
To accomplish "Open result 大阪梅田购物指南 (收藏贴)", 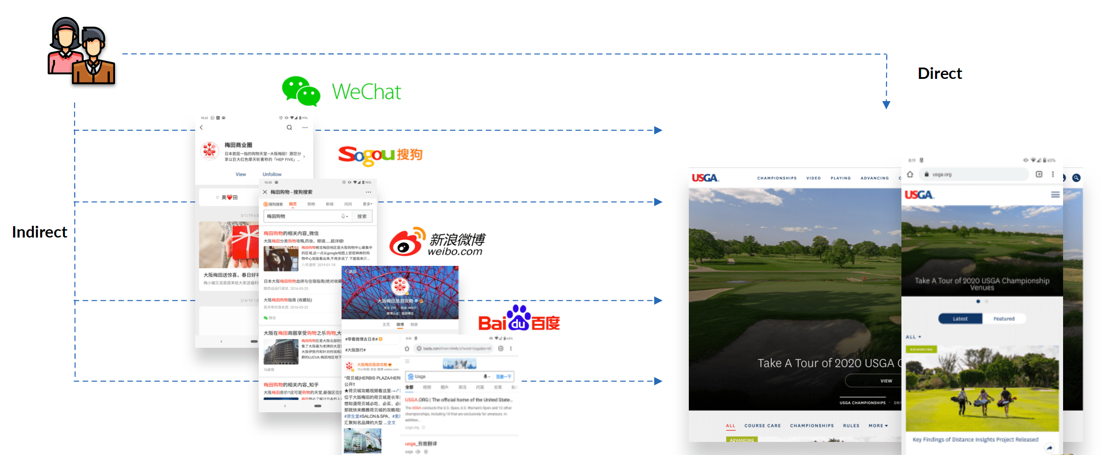I will [288, 300].
